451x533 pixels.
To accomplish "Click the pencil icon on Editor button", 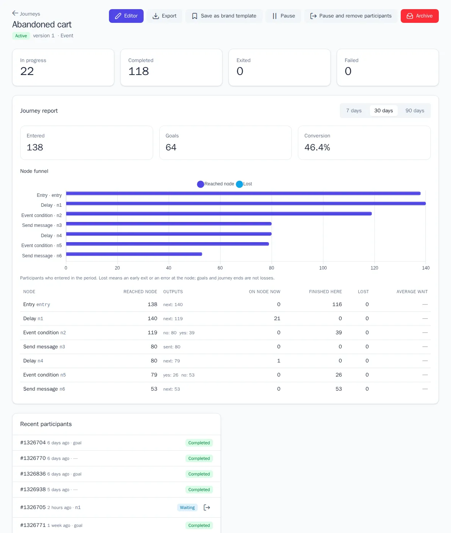I will (x=118, y=16).
